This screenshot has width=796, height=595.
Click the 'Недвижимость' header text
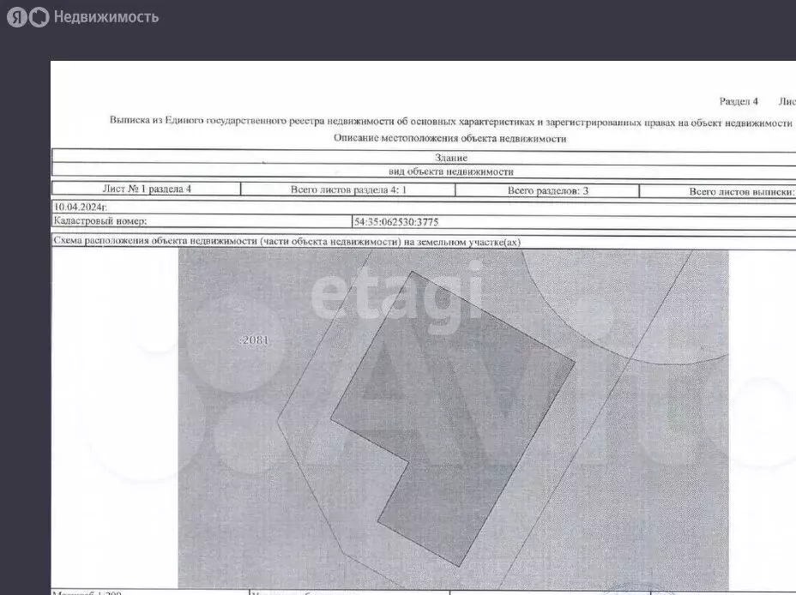(106, 17)
